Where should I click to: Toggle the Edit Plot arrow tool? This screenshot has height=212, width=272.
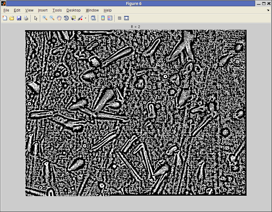[x=36, y=18]
